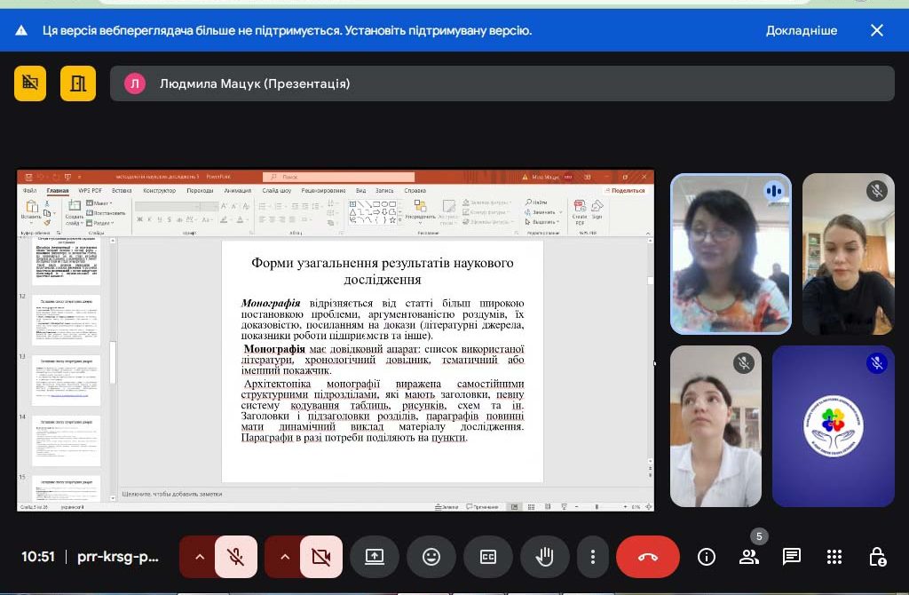Image resolution: width=909 pixels, height=595 pixels.
Task: Open the activities grid icon
Action: tap(834, 557)
